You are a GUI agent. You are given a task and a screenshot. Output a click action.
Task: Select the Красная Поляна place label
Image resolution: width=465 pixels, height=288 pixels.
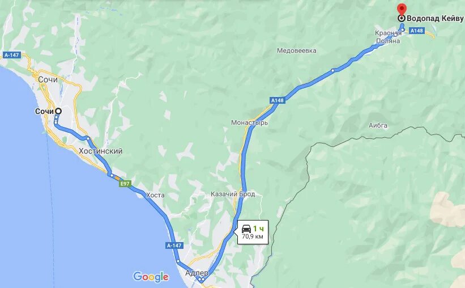coord(388,37)
